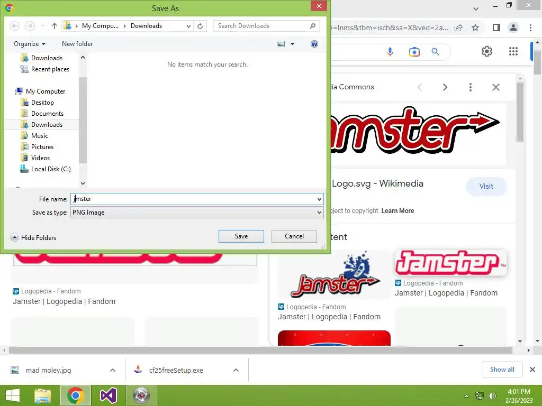
Task: Open red-white Jamster Logopedia thumbnail
Action: pos(451,263)
